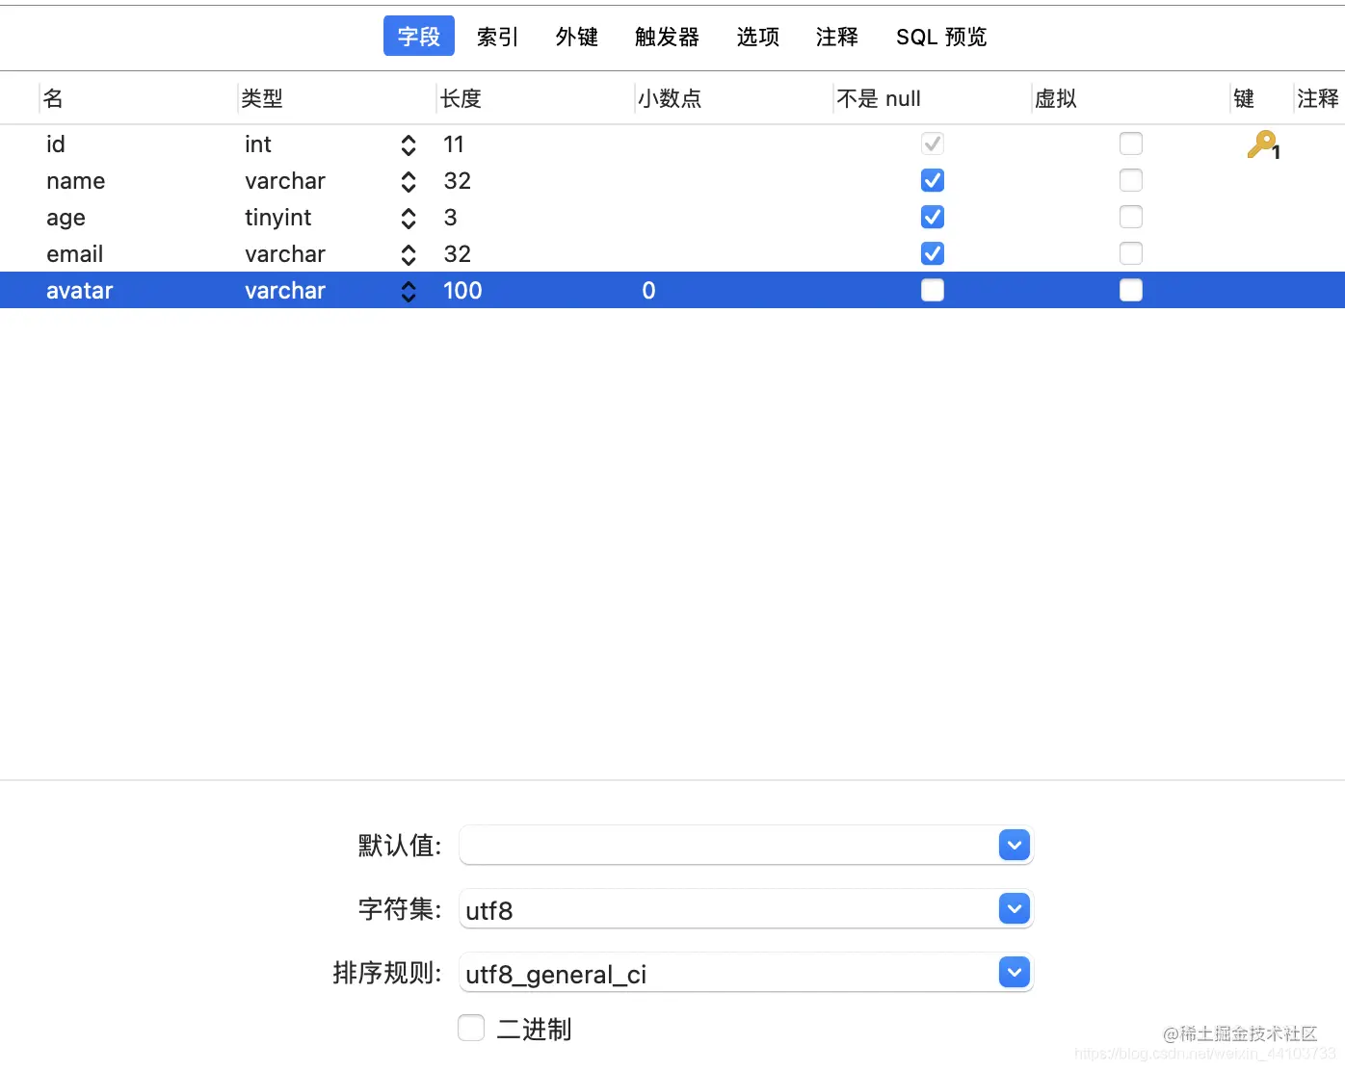1345x1071 pixels.
Task: Click the 注释 column header
Action: 1318,98
